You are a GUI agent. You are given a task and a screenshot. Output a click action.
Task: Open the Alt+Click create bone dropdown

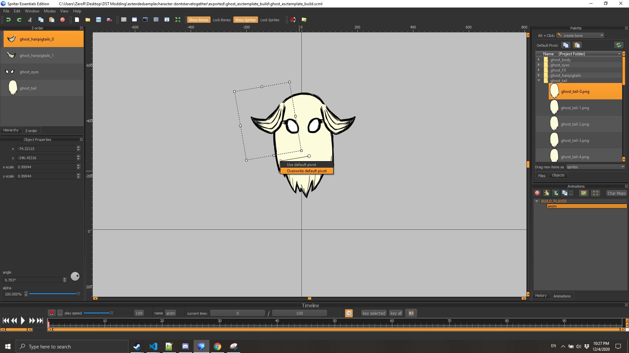pyautogui.click(x=580, y=36)
